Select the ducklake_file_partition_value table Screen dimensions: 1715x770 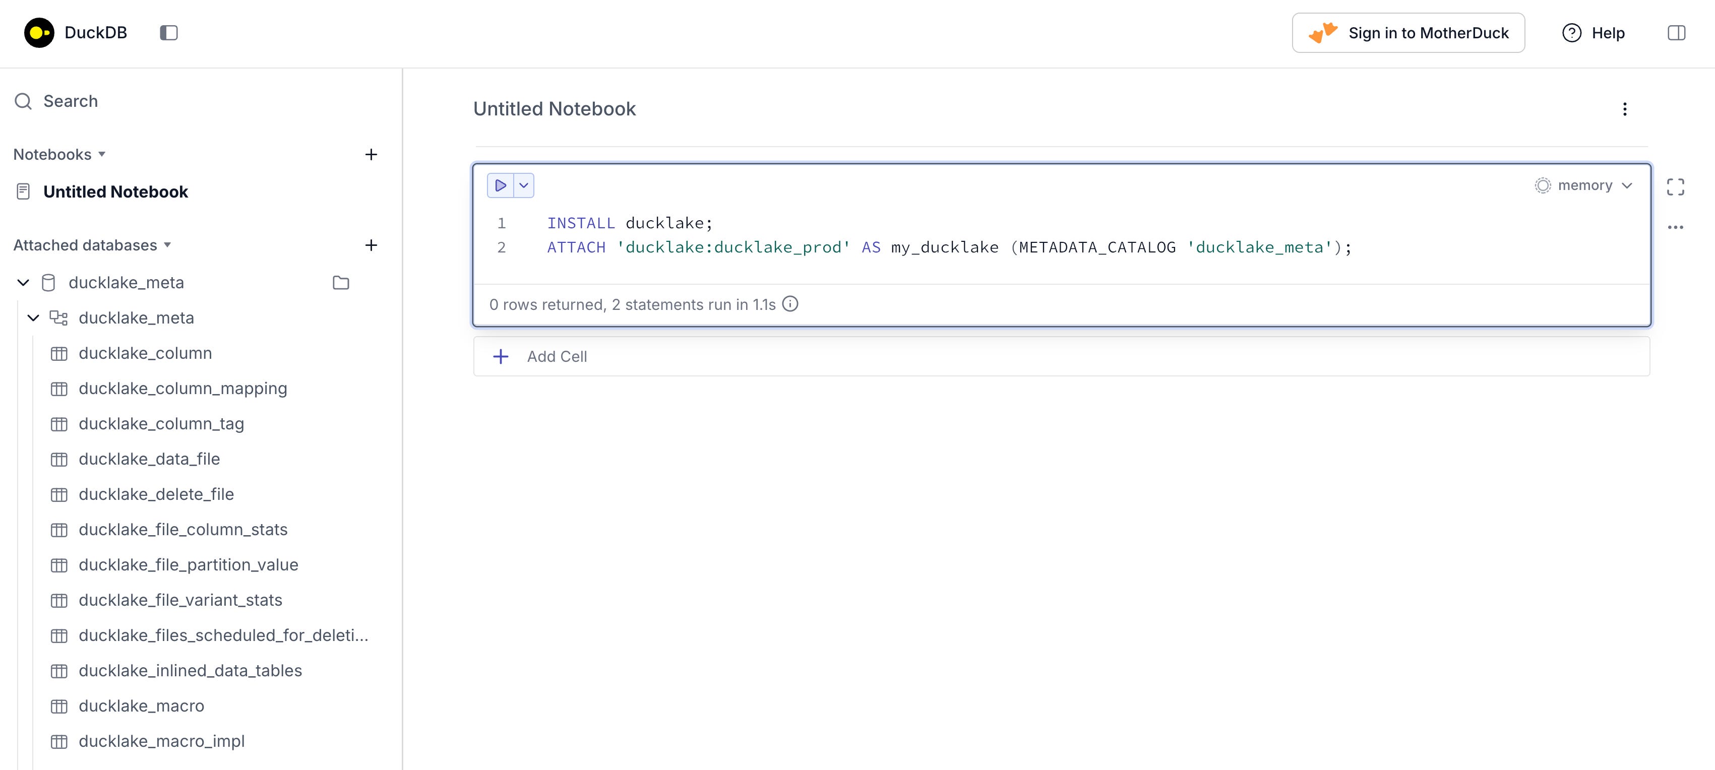189,565
